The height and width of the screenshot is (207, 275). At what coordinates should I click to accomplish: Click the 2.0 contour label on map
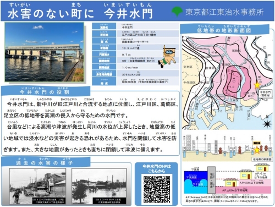pos(220,111)
